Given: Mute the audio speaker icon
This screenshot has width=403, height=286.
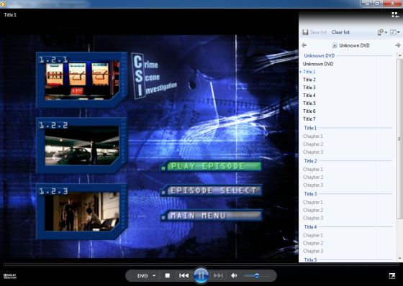Looking at the screenshot, I should [234, 275].
